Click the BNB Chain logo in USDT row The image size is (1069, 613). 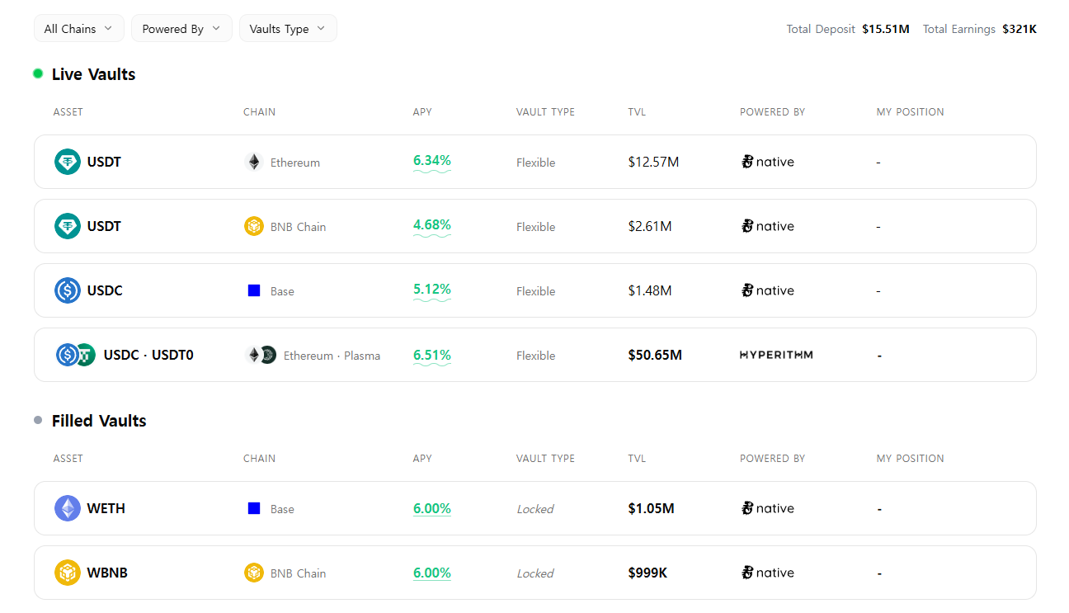pyautogui.click(x=254, y=226)
